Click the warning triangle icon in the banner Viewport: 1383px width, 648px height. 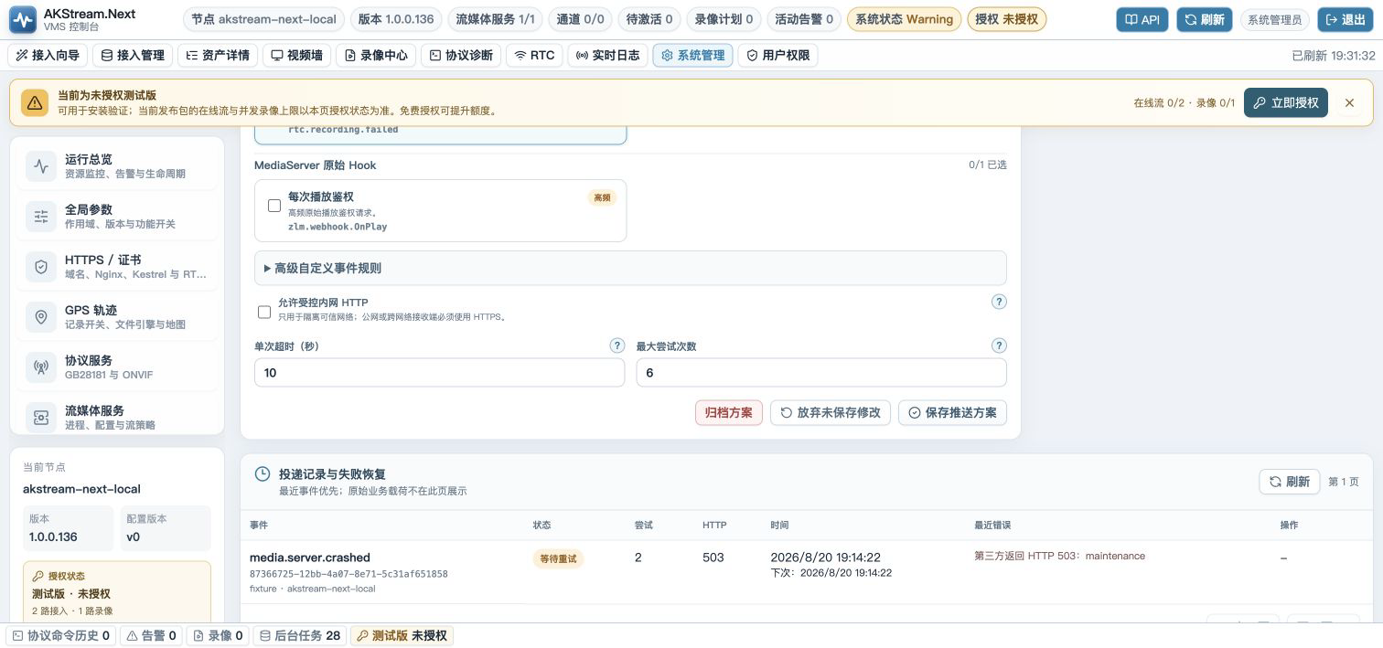click(x=35, y=102)
